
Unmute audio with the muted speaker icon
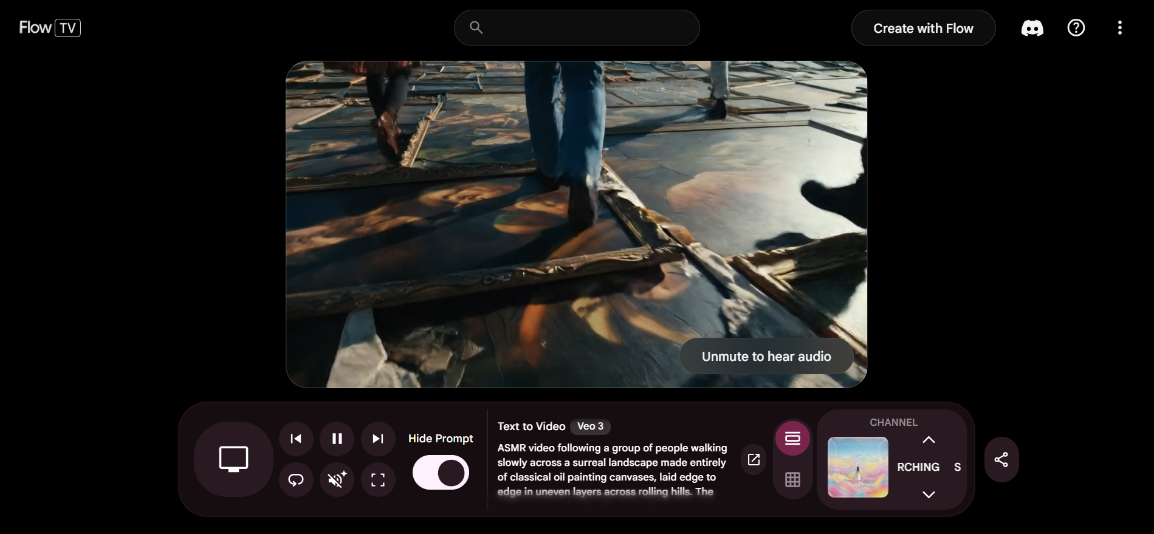click(x=337, y=480)
